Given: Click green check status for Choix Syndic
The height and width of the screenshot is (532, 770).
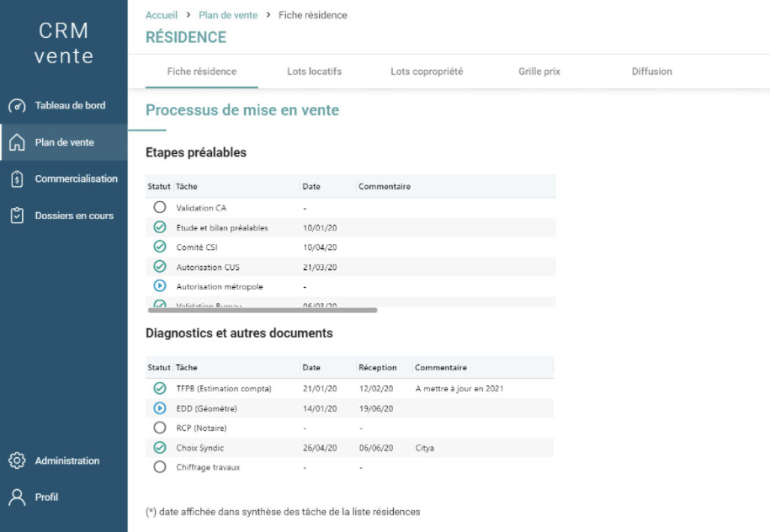Looking at the screenshot, I should tap(160, 447).
